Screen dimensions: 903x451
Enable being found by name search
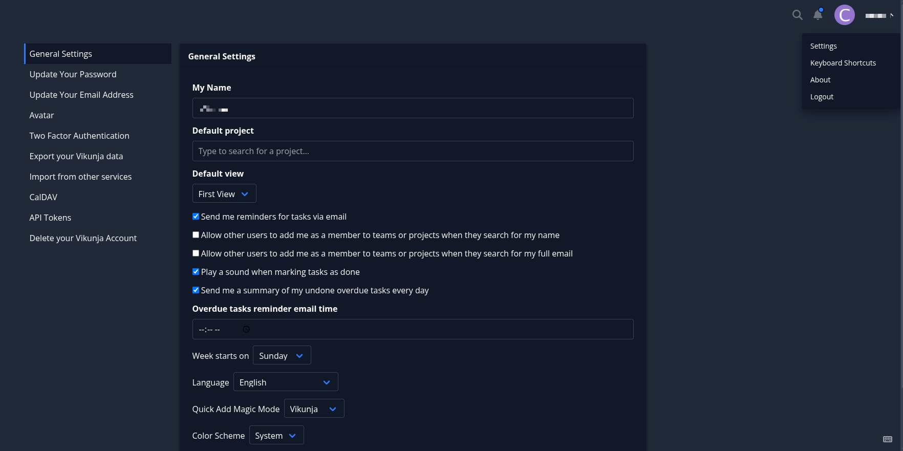(x=196, y=235)
